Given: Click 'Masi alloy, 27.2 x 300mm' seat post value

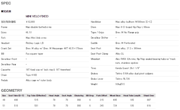Looking at the screenshot, I should [128, 48].
